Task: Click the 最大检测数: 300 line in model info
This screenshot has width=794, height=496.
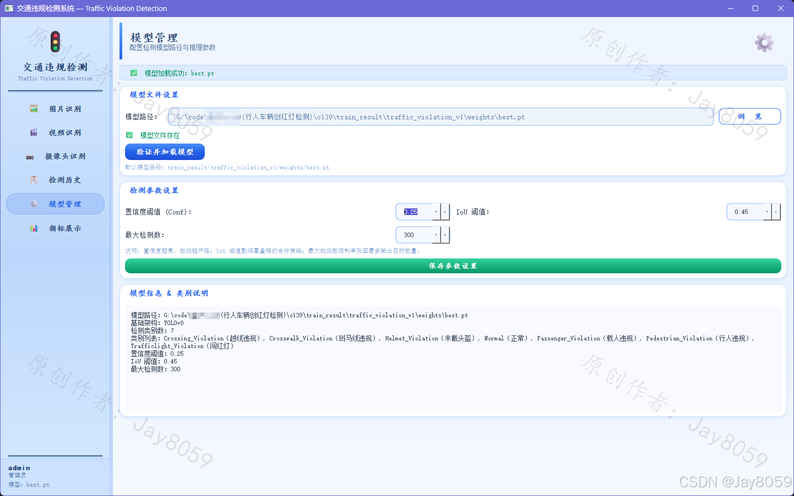Action: 155,369
